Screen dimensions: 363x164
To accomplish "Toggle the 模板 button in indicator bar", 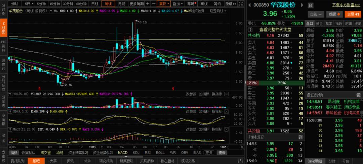I will coord(222,153).
